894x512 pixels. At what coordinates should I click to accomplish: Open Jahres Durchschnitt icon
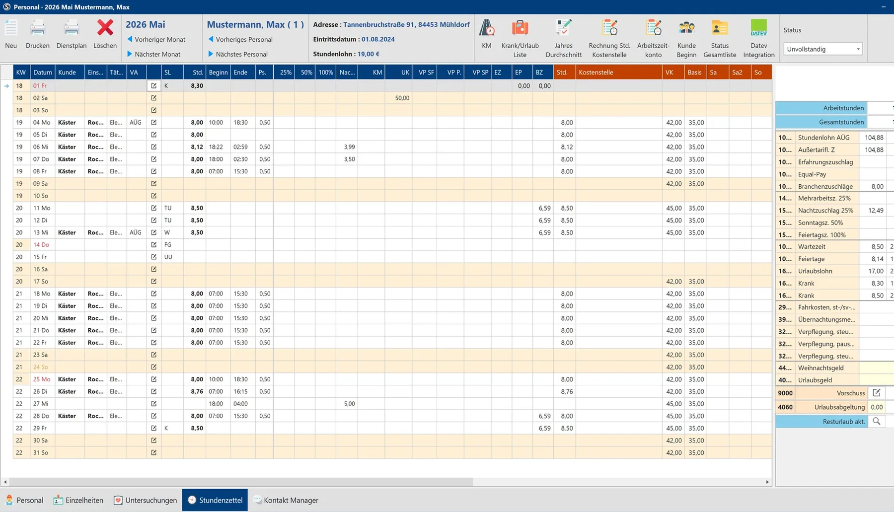[564, 28]
